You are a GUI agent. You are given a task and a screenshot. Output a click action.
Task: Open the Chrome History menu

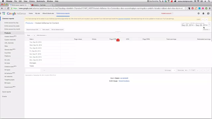[32, 1]
